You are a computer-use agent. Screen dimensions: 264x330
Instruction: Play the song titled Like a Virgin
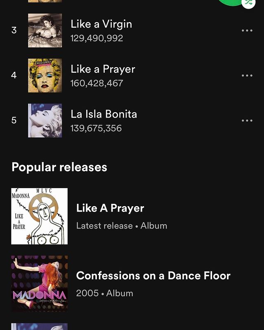[x=101, y=24]
